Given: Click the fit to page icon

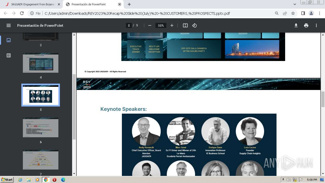Looking at the screenshot, I should tap(185, 25).
